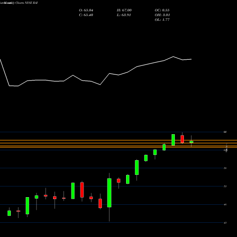Image resolution: width=237 pixels, height=237 pixels.
Task: Click the peak point of the white line
Action: tap(173, 56)
